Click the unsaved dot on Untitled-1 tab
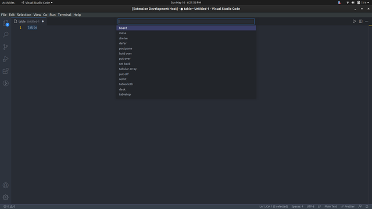 (42, 21)
